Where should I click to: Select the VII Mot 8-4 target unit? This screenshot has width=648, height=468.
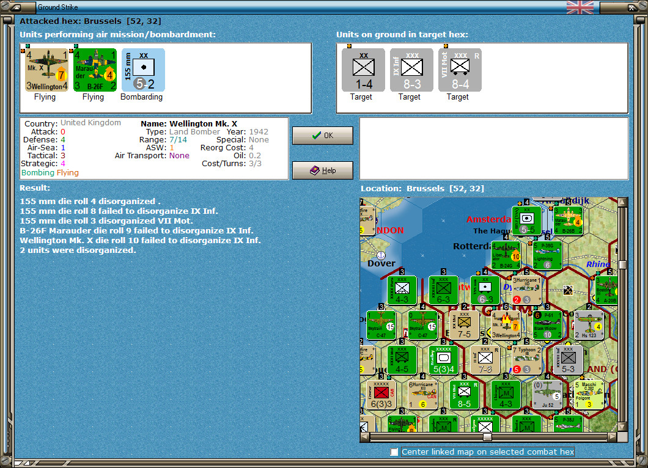pos(460,70)
